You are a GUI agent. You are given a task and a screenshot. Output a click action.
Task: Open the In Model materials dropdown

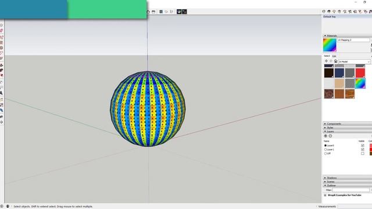pos(354,62)
